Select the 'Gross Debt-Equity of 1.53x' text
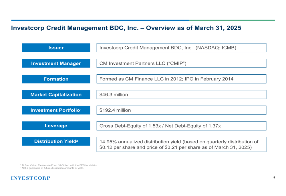The image size is (286, 196). [130, 126]
